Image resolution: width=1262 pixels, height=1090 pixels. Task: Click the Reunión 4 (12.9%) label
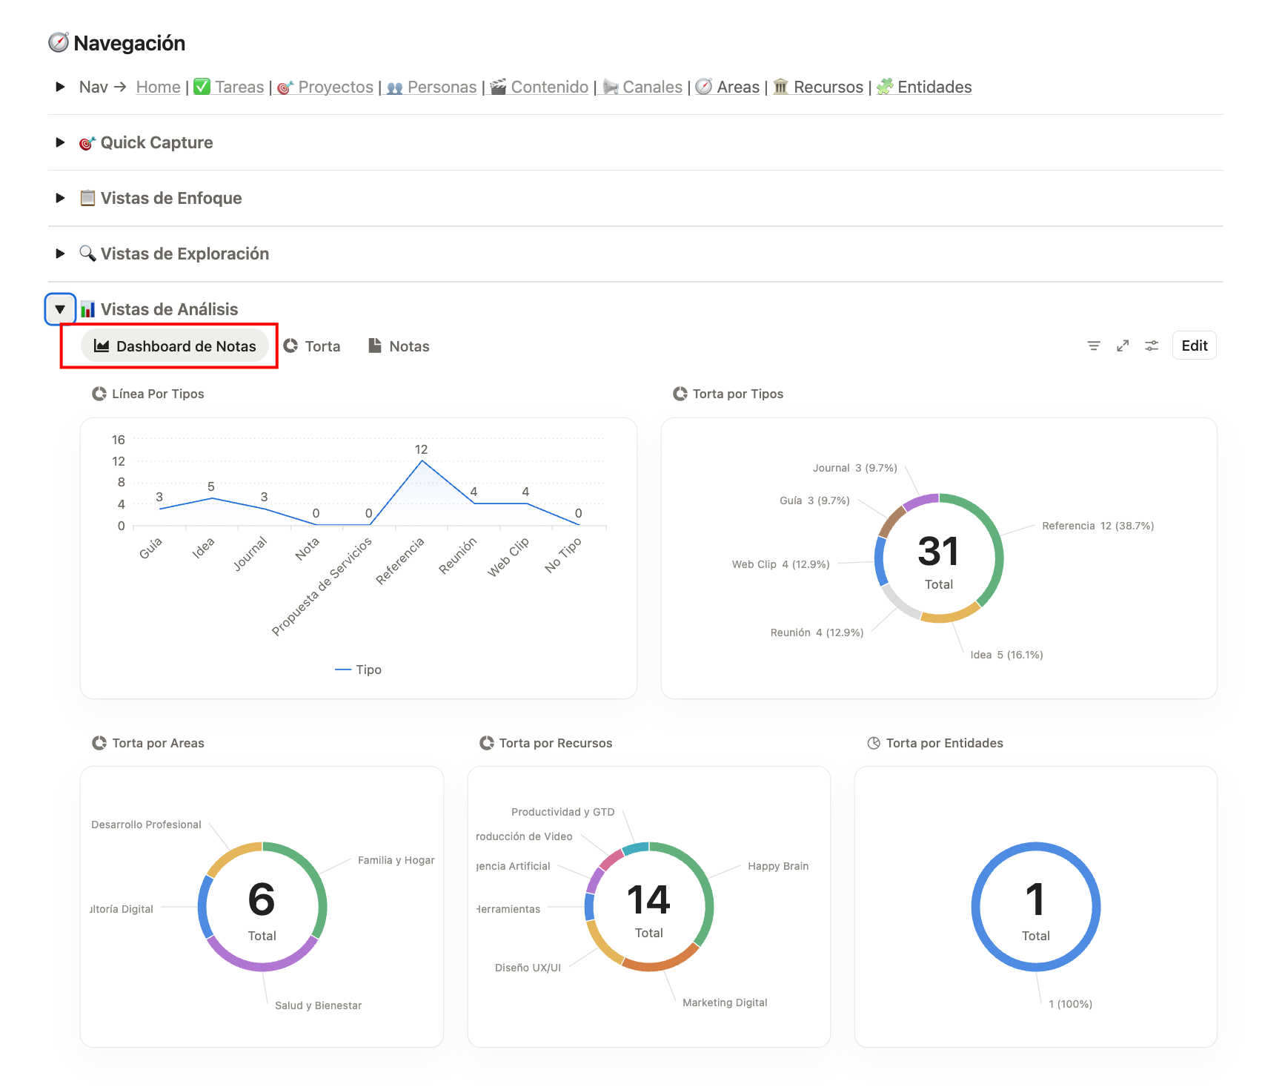click(817, 632)
